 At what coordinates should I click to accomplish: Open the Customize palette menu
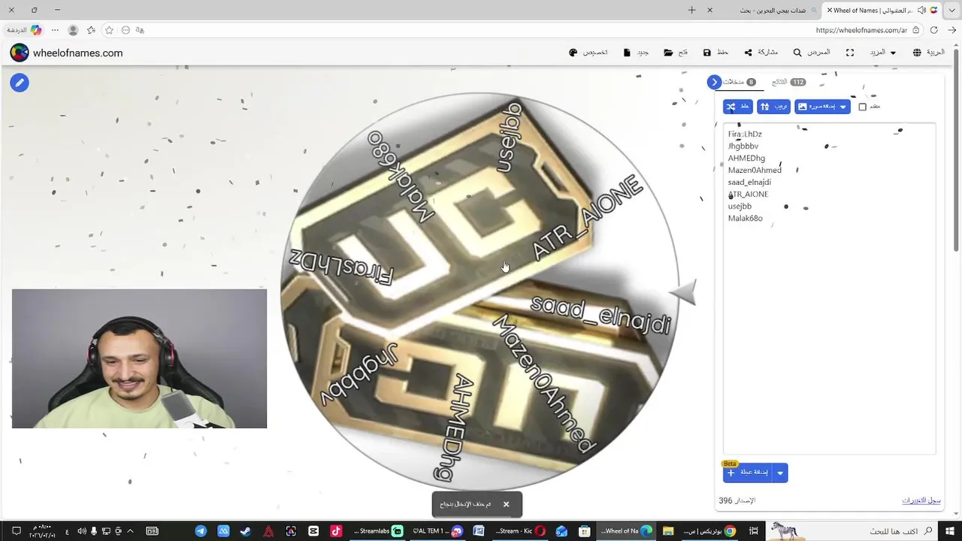588,53
